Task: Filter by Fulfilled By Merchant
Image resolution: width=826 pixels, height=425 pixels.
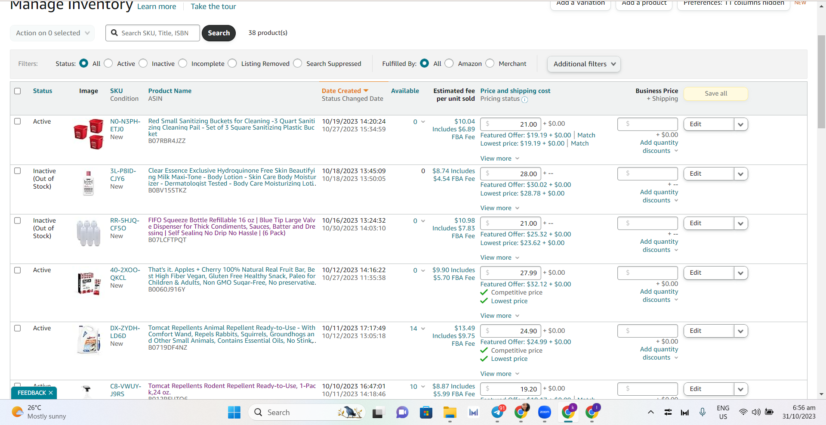Action: (490, 63)
